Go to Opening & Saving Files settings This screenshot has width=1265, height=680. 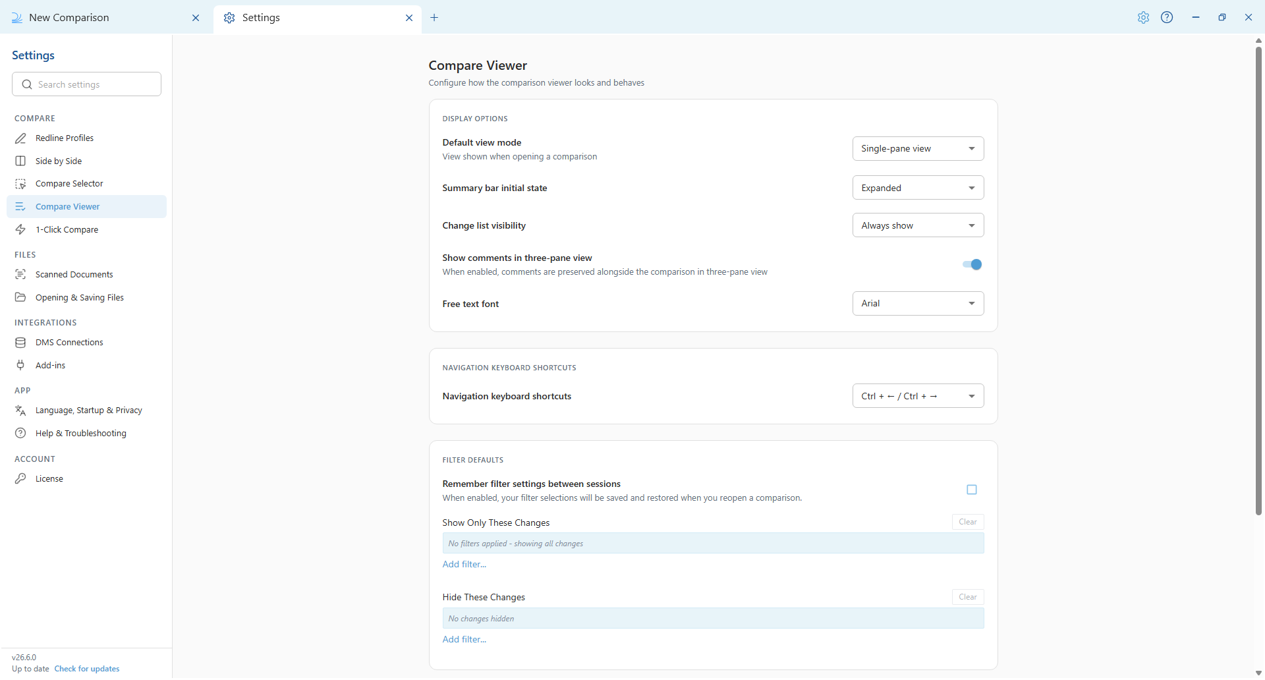86,298
